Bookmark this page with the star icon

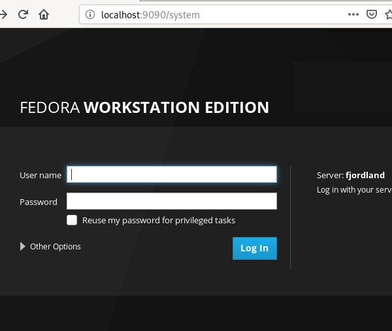[x=389, y=14]
